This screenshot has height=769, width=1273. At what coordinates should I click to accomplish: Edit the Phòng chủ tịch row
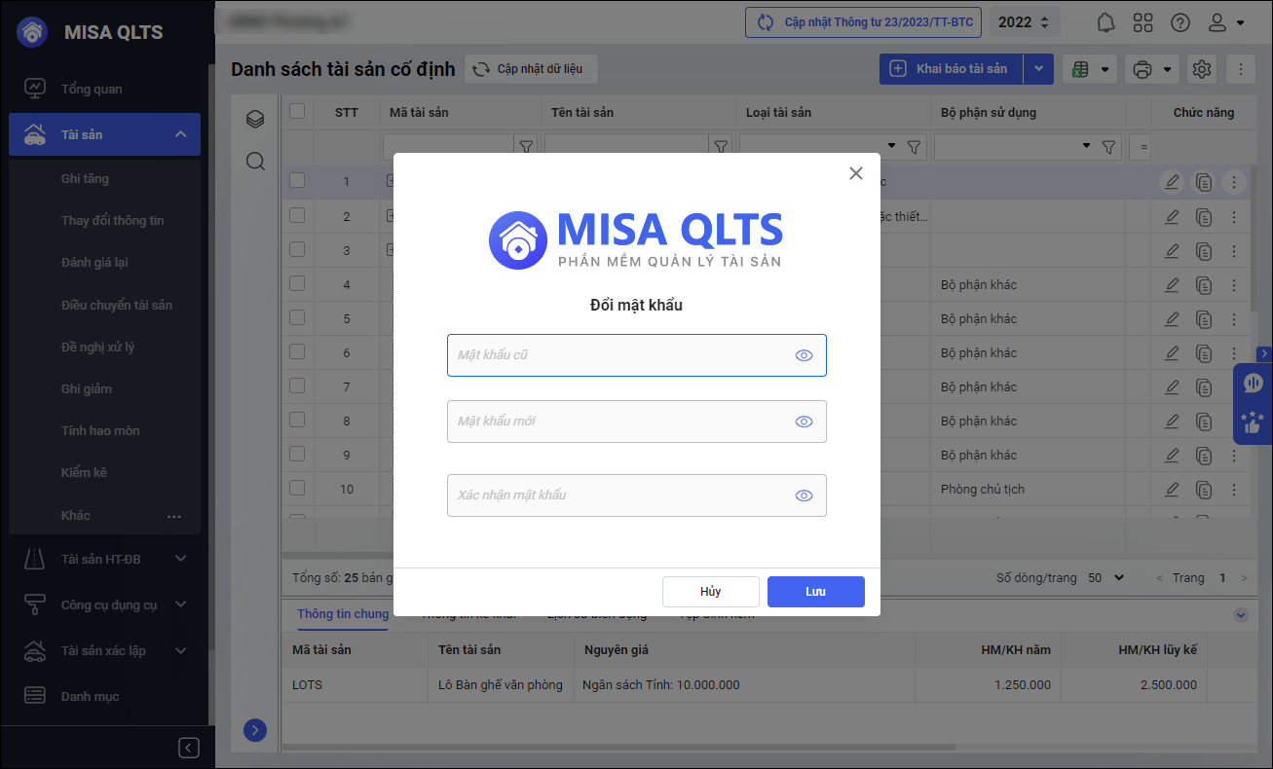pyautogui.click(x=1172, y=490)
